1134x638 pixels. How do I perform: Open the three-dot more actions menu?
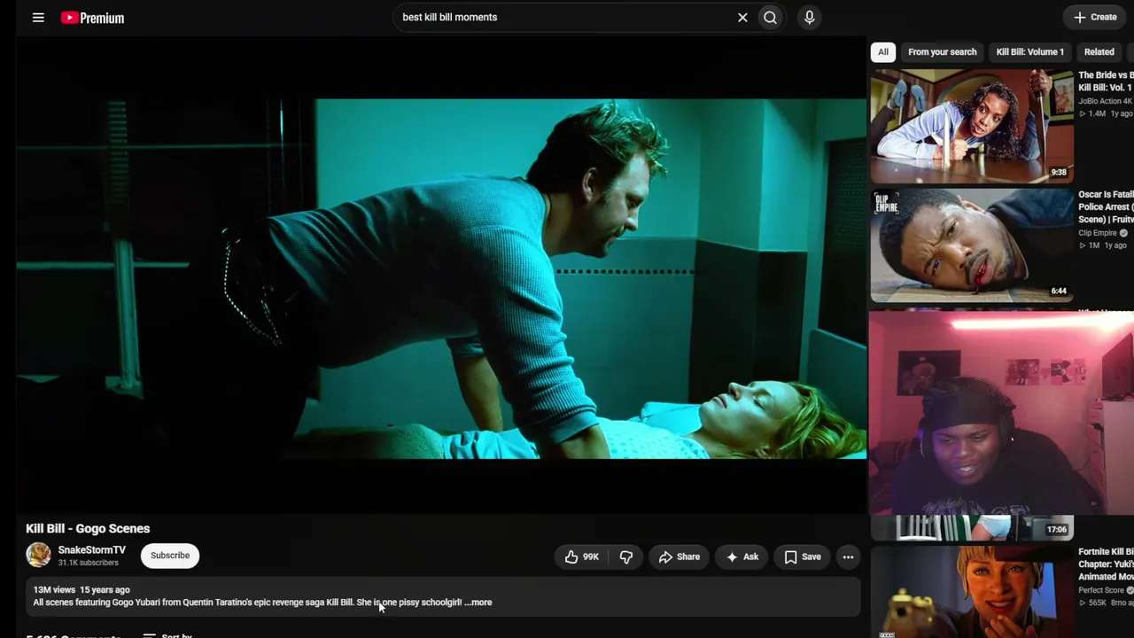tap(848, 556)
